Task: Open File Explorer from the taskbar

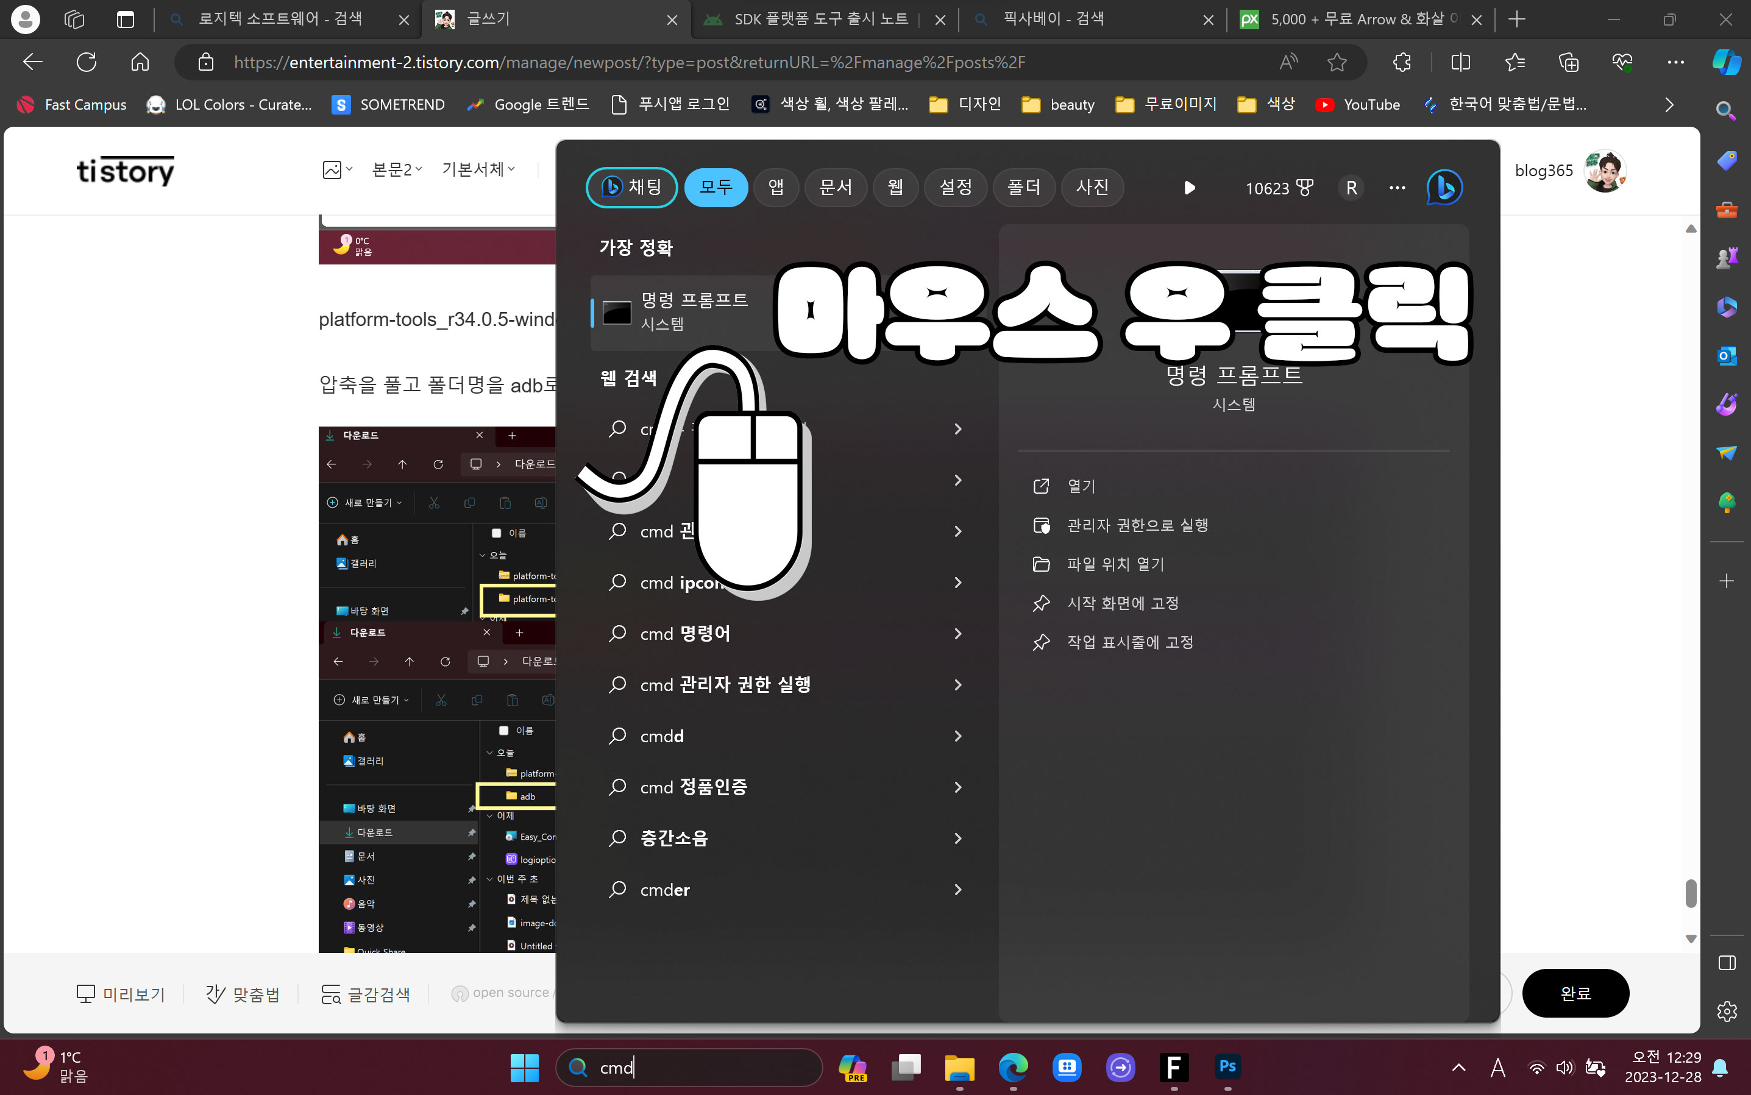Action: tap(959, 1067)
